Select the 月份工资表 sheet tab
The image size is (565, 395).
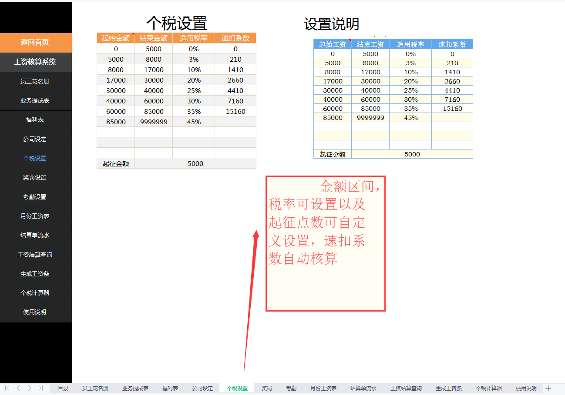pos(323,388)
